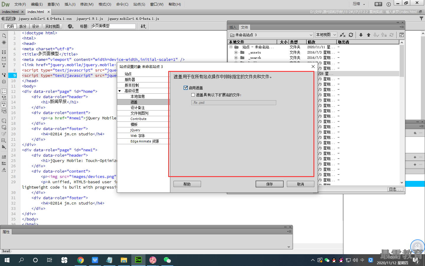Image resolution: width=425 pixels, height=266 pixels.
Task: Expand the _search folder node
Action: tap(236, 58)
